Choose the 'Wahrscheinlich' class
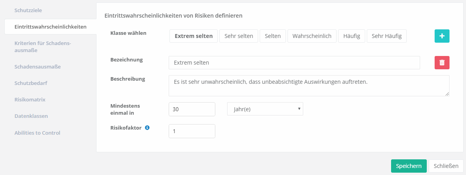The width and height of the screenshot is (466, 175). click(x=312, y=36)
